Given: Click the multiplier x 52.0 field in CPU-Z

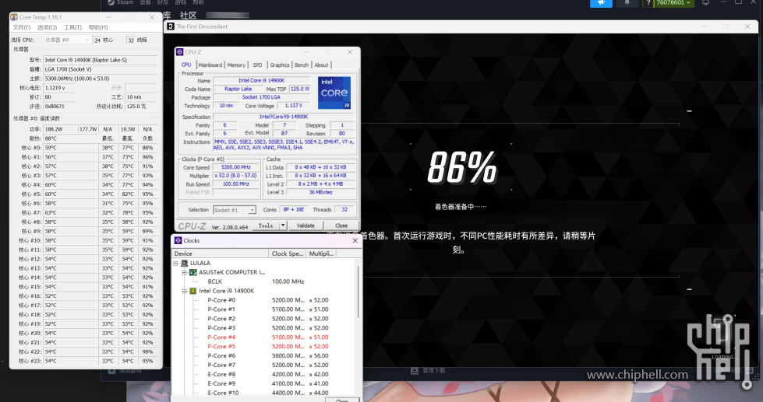Looking at the screenshot, I should coord(236,176).
